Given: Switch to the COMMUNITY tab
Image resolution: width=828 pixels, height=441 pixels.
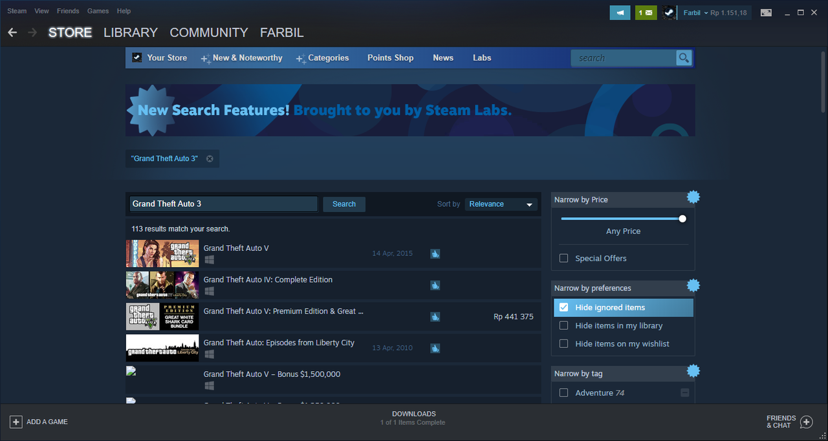Looking at the screenshot, I should click(209, 32).
